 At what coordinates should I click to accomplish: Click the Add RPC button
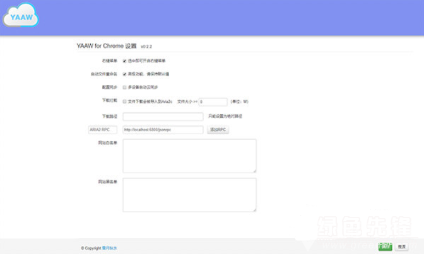[218, 130]
